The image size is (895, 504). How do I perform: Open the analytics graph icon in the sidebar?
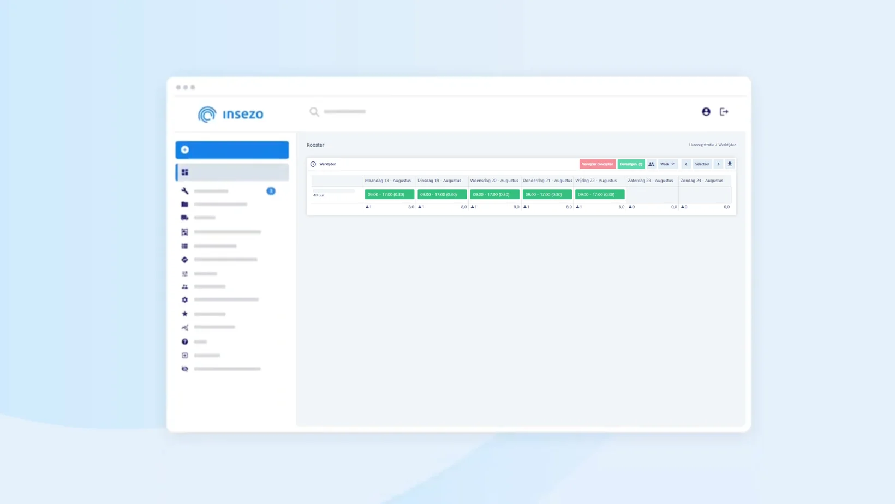pyautogui.click(x=185, y=327)
